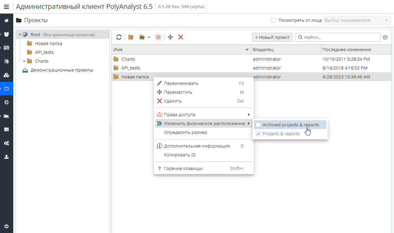394x233 pixels.
Task: Open the Users section in sidebar
Action: click(6, 34)
